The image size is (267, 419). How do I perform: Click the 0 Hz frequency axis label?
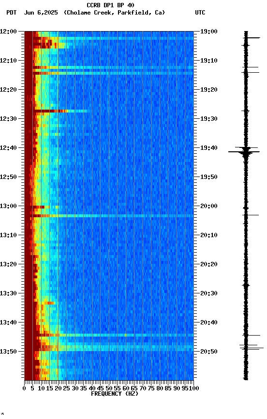pos(24,388)
